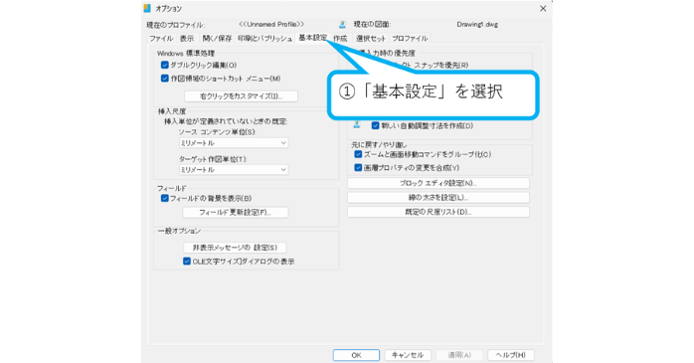
Task: Click the 適用(A) button
Action: point(459,355)
